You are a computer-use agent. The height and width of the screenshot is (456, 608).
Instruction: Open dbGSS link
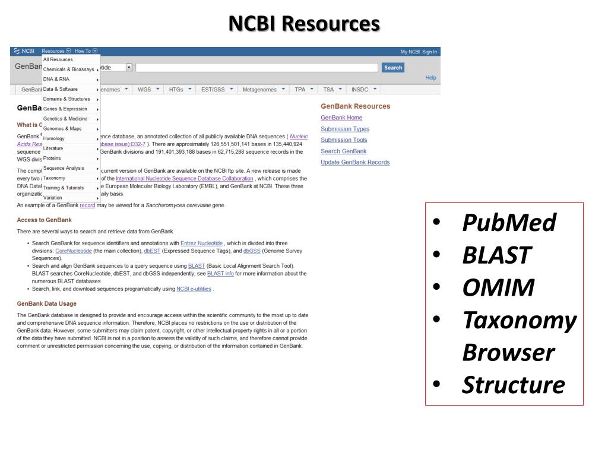tap(252, 251)
